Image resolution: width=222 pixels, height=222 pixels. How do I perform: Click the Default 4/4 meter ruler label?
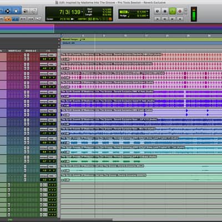[68, 43]
